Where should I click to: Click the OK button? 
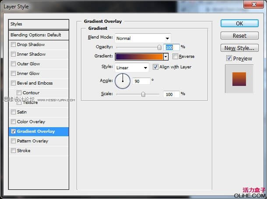click(x=239, y=23)
